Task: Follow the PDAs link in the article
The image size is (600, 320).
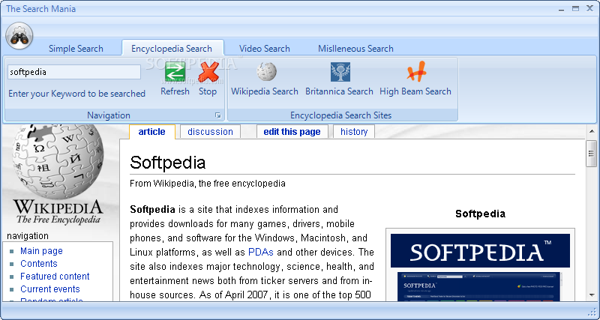Action: (x=260, y=253)
